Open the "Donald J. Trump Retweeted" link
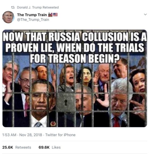 [x=38, y=7]
